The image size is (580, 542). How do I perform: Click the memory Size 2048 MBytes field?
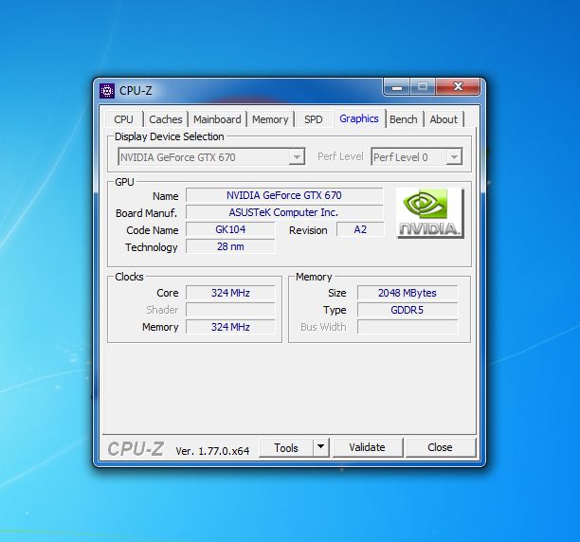point(408,293)
